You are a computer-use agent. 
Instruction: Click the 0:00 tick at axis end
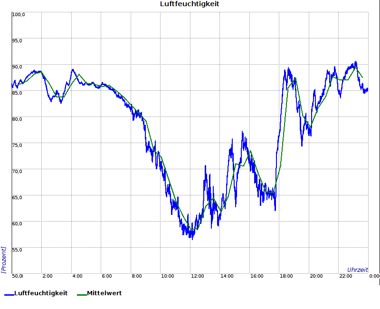(374, 276)
